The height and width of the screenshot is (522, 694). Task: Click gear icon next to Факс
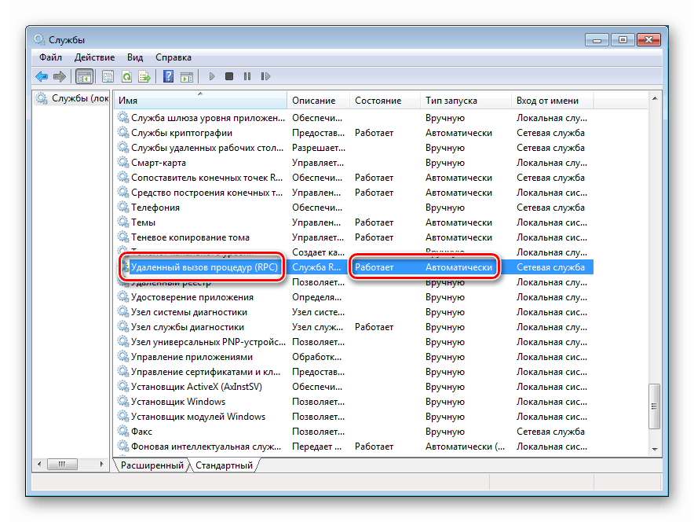pyautogui.click(x=122, y=431)
